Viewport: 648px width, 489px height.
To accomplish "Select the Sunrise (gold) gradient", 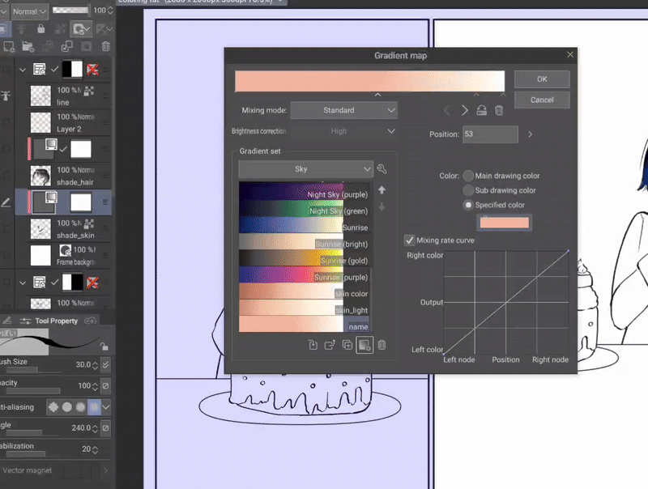I will (304, 257).
